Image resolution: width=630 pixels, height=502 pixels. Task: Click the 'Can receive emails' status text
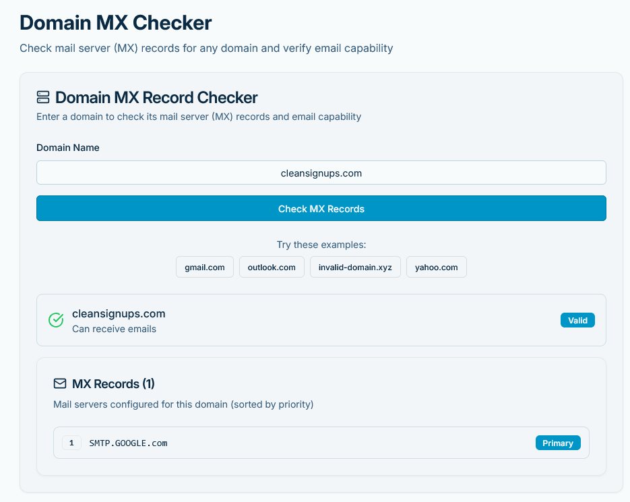pyautogui.click(x=114, y=329)
